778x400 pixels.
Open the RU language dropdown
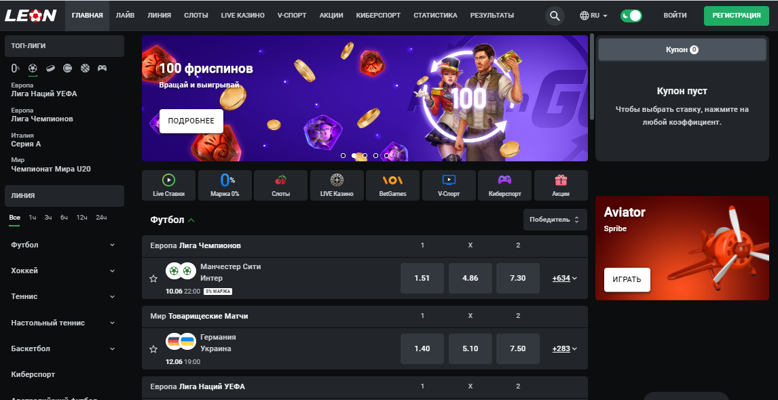coord(593,16)
